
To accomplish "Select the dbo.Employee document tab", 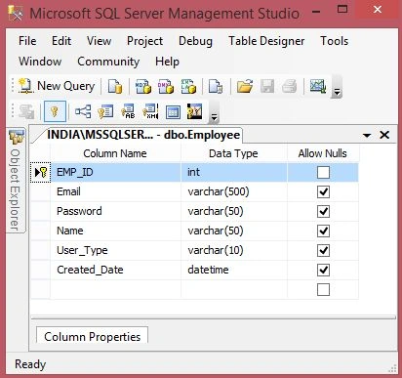I will coord(143,135).
